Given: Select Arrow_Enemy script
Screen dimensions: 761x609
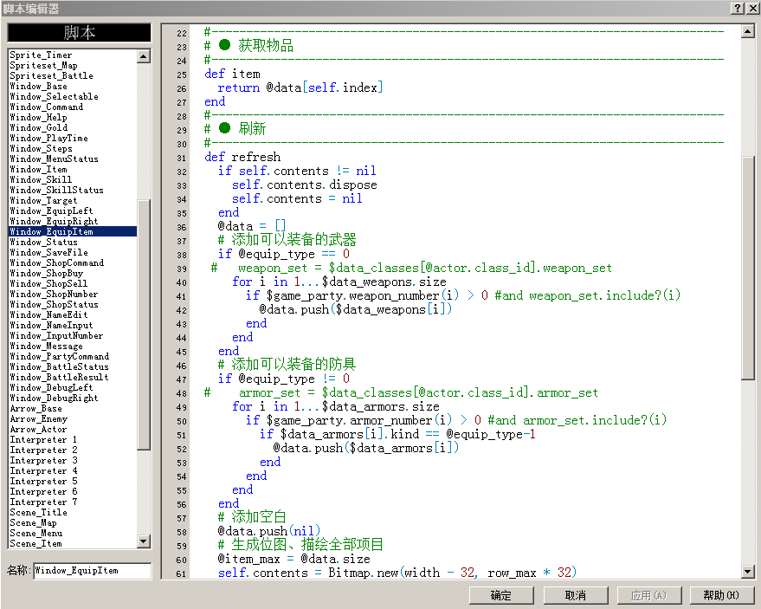Looking at the screenshot, I should click(38, 419).
